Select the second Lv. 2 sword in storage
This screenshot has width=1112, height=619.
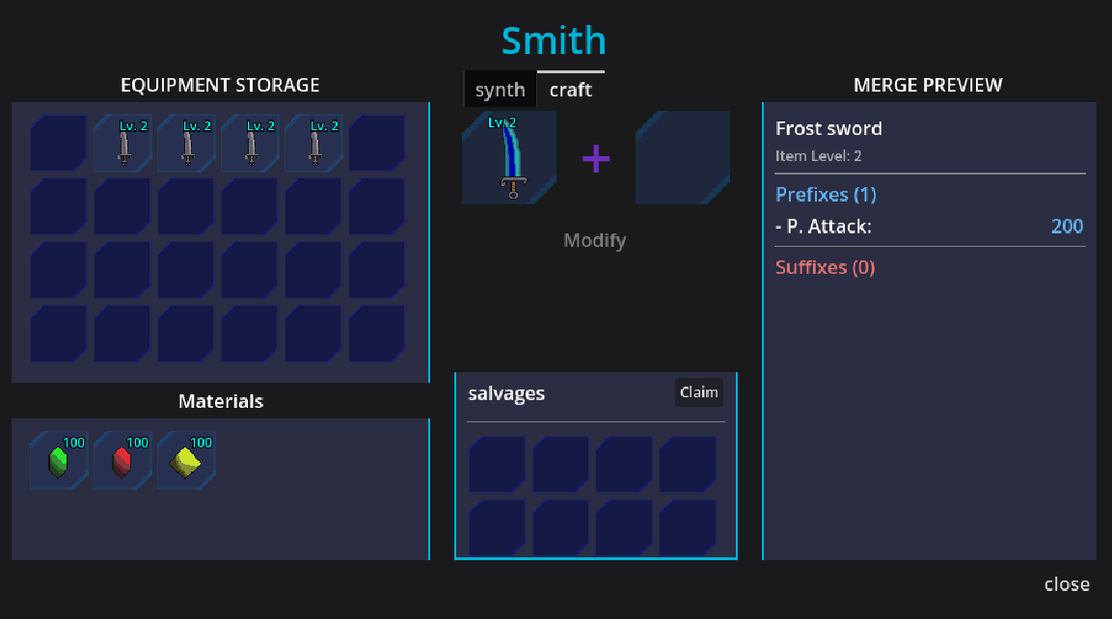(x=186, y=143)
